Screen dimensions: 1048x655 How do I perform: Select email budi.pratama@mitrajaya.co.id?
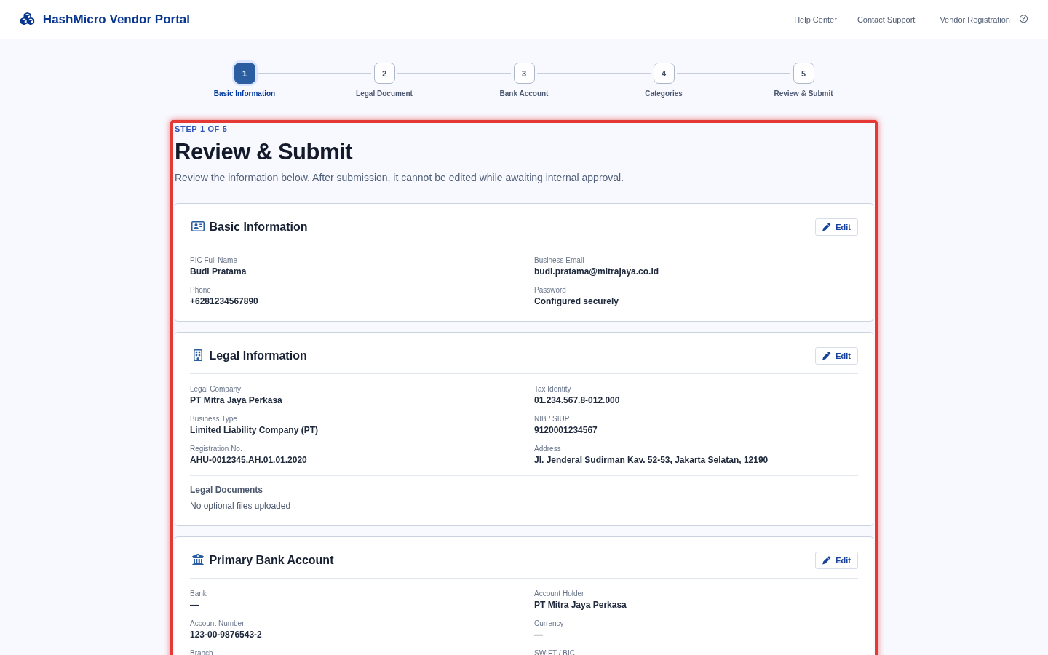[x=596, y=271]
